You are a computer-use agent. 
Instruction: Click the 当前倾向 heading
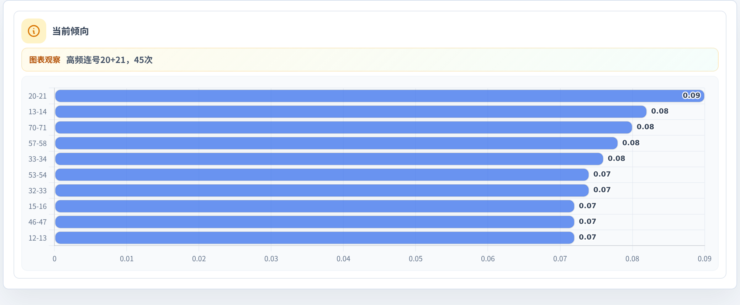(x=70, y=31)
